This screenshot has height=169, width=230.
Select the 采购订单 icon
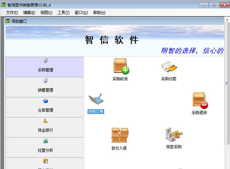pos(96,99)
